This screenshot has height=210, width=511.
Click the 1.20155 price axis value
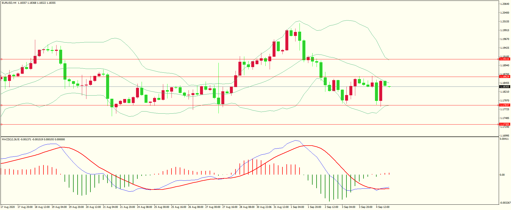pos(505,22)
